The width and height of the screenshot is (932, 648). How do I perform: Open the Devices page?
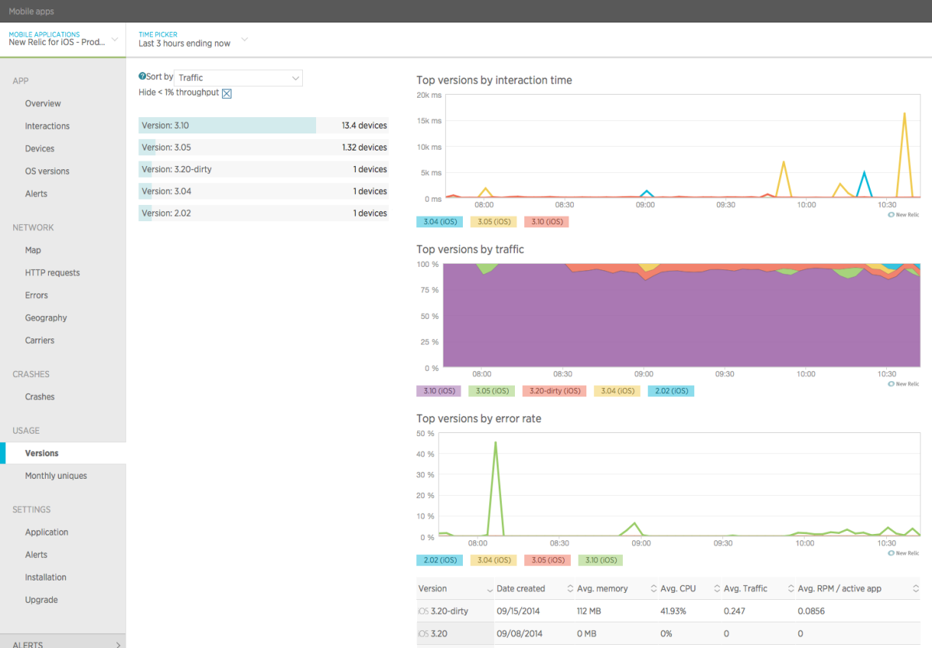pyautogui.click(x=40, y=148)
